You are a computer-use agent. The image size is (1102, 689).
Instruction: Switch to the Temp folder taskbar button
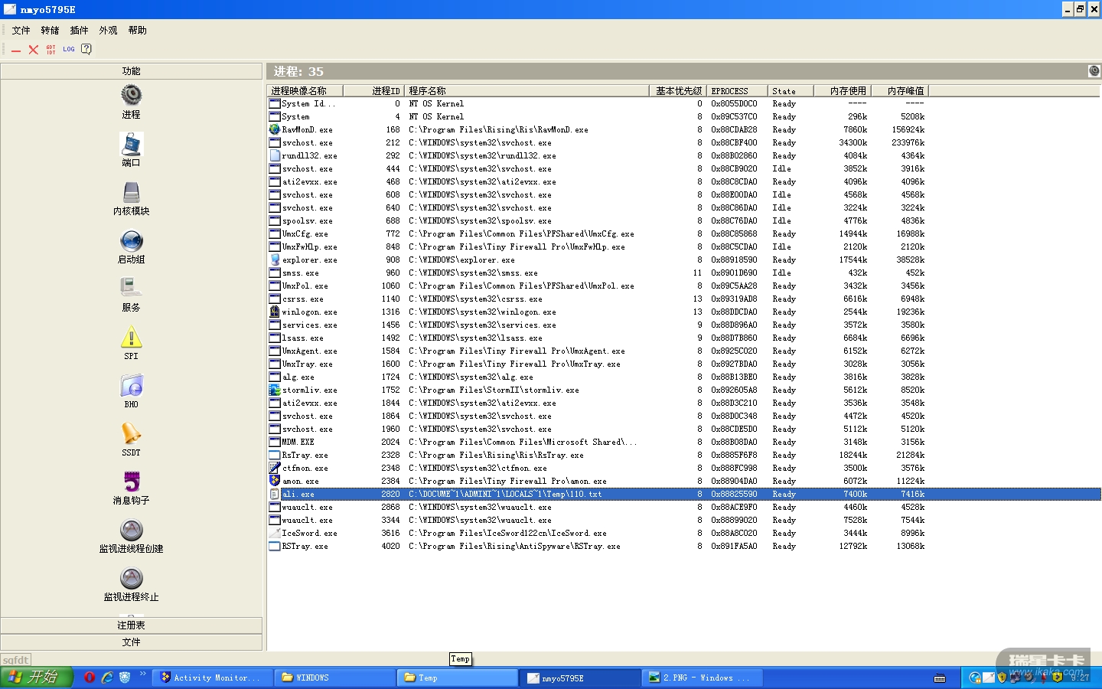(458, 678)
